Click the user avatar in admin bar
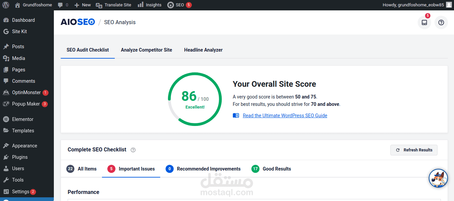The width and height of the screenshot is (454, 201). tap(449, 5)
